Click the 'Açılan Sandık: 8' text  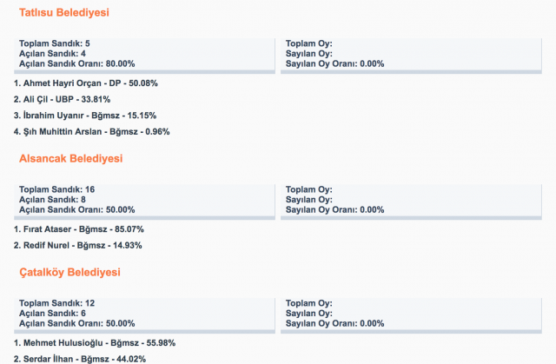(52, 199)
